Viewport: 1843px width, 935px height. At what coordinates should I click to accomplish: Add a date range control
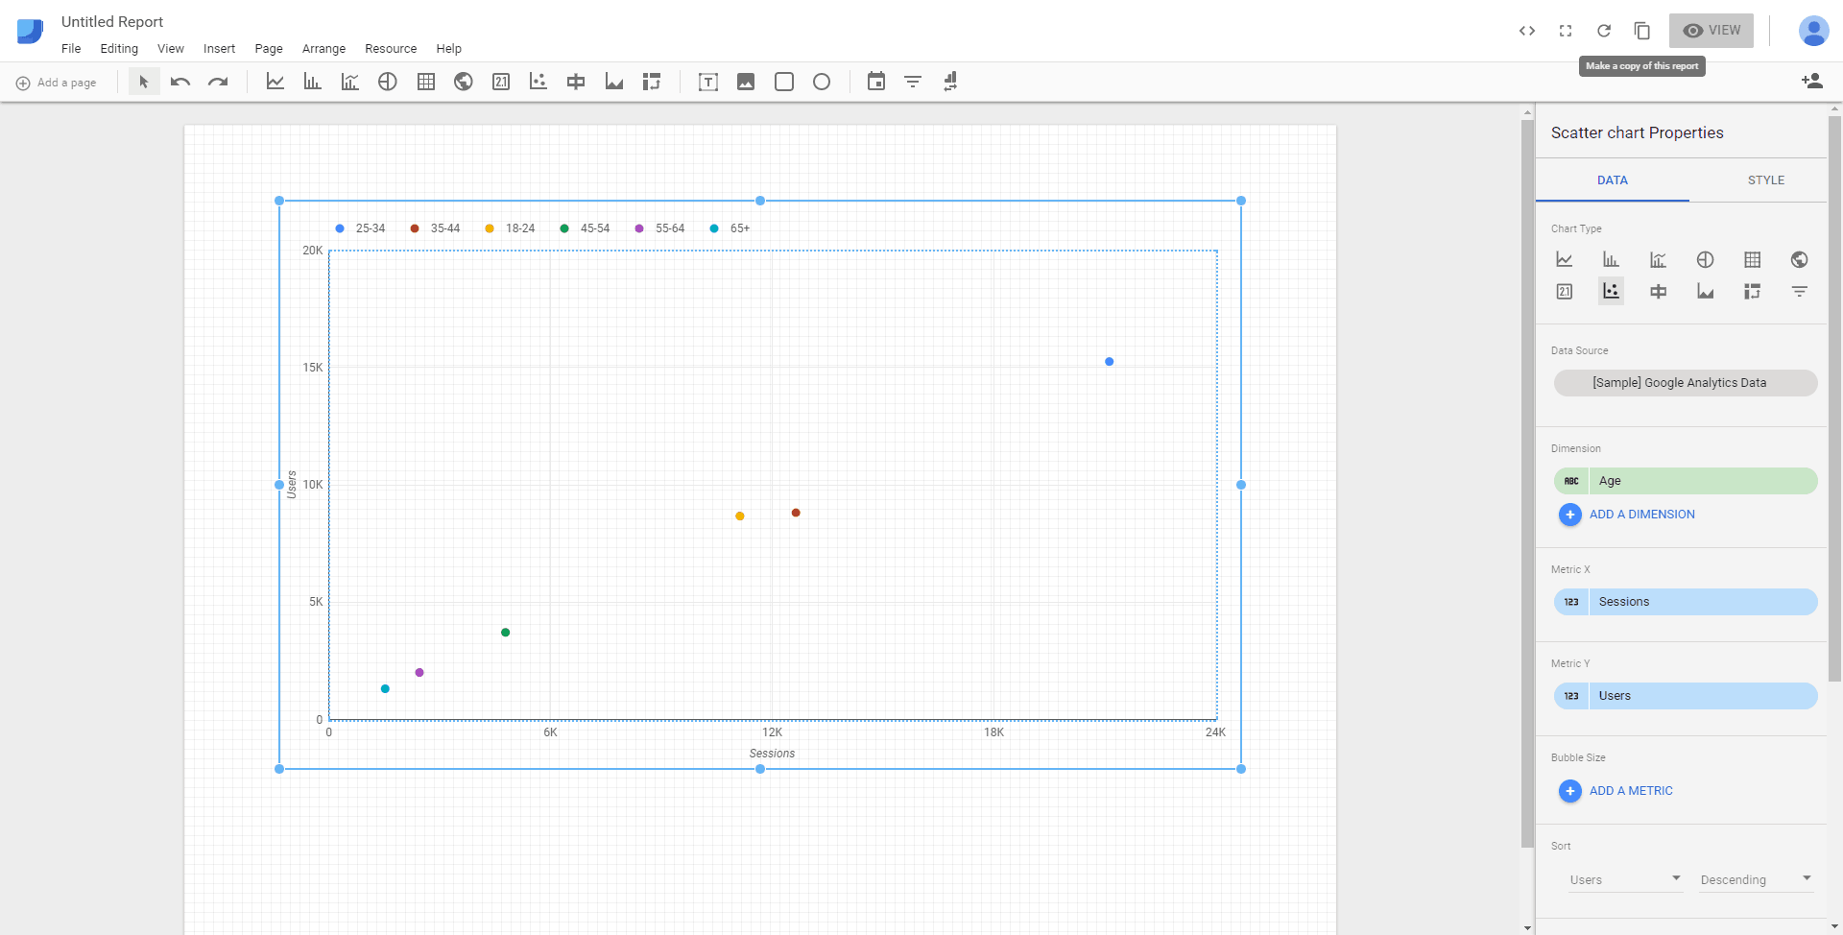click(x=875, y=82)
